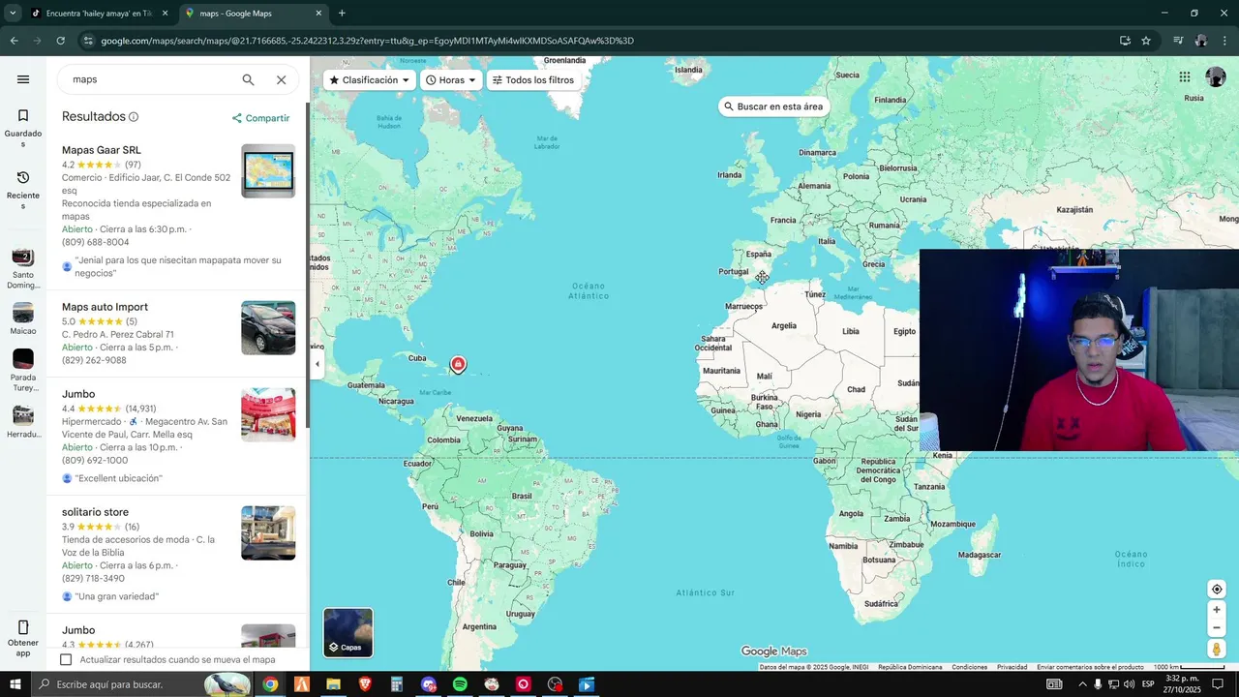
Task: Bookmark this page with the star
Action: (1146, 41)
